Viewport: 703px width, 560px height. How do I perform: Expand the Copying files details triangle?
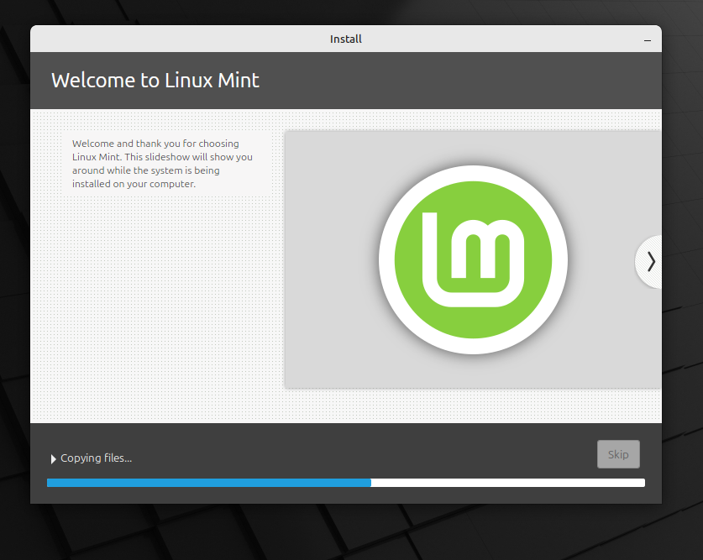54,458
